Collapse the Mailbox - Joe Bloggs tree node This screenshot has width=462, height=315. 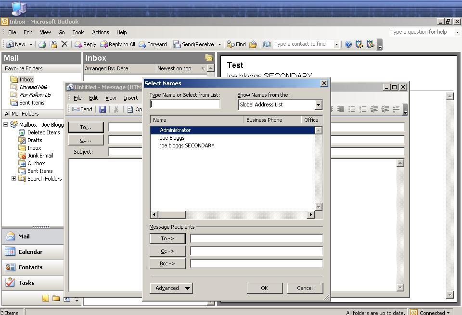tap(5, 124)
